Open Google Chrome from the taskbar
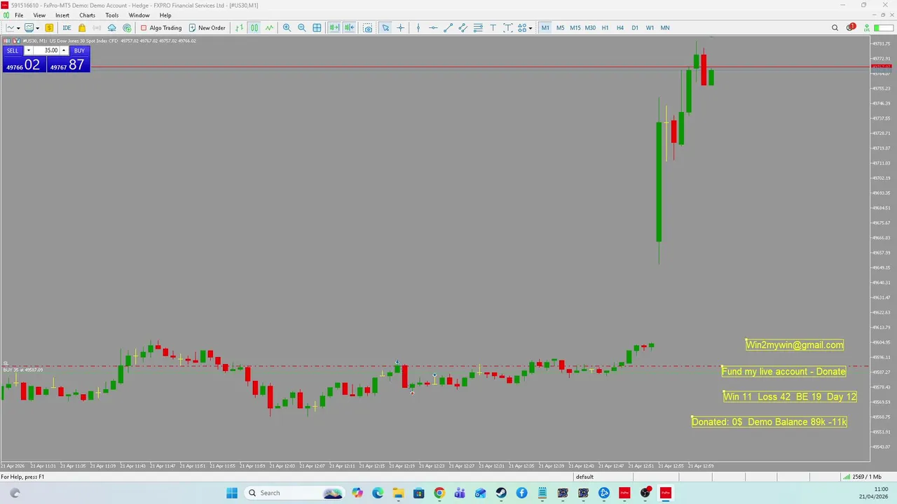Viewport: 897px width, 504px height. coord(439,493)
